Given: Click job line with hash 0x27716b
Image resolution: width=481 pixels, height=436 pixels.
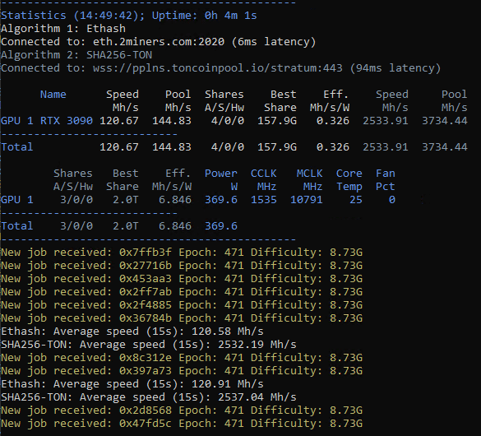Looking at the screenshot, I should click(x=182, y=266).
